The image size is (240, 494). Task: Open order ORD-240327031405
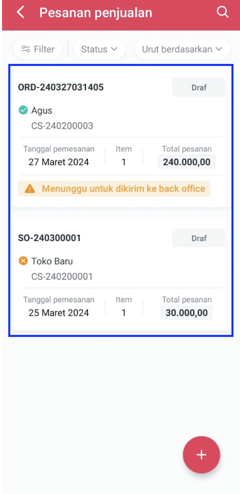tap(61, 87)
